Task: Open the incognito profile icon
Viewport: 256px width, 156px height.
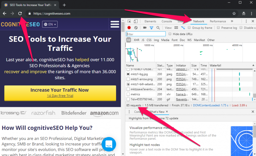Action: (x=243, y=13)
